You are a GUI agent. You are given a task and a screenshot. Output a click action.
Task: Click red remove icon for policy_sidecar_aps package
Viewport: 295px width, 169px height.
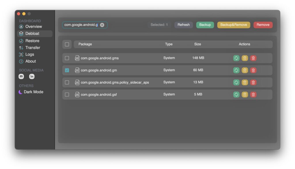[253, 83]
